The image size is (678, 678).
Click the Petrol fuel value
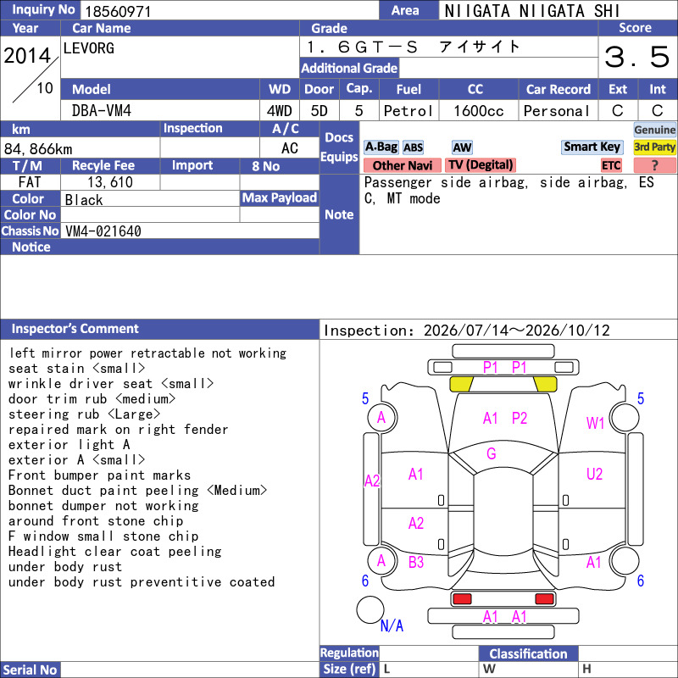pyautogui.click(x=408, y=111)
